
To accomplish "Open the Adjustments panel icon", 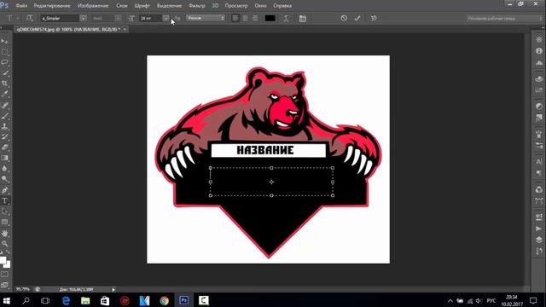I will (539, 106).
